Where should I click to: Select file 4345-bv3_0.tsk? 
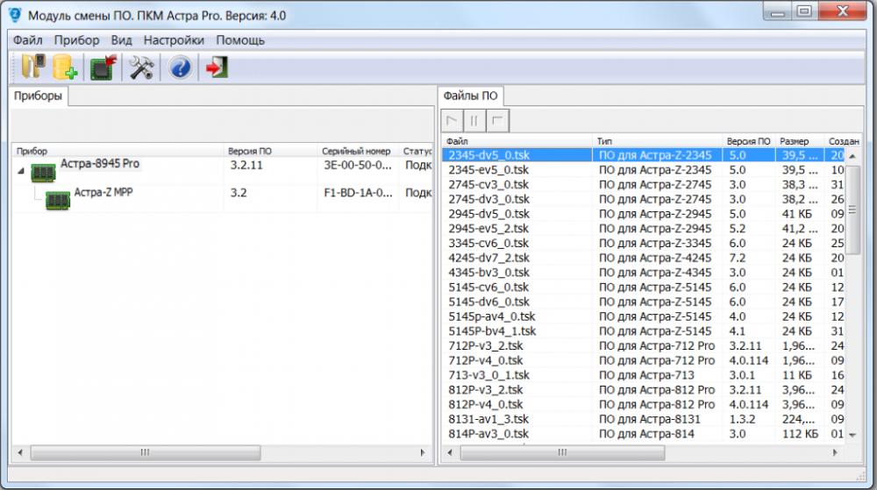coord(488,272)
